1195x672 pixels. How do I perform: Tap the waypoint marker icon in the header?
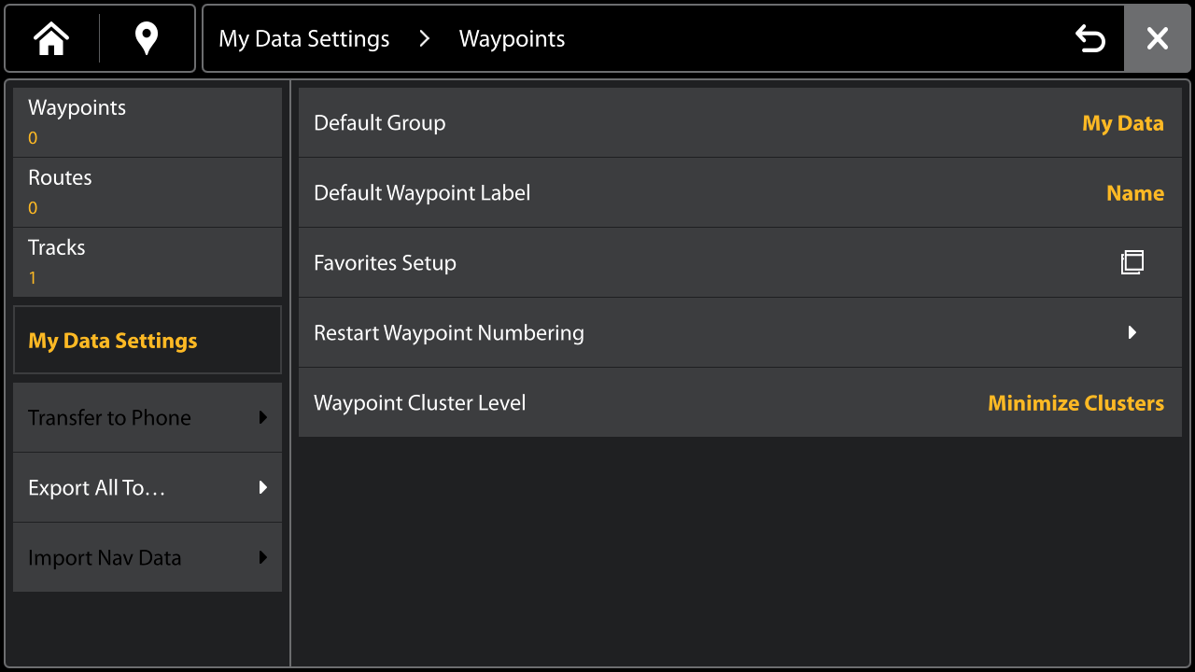pyautogui.click(x=146, y=38)
